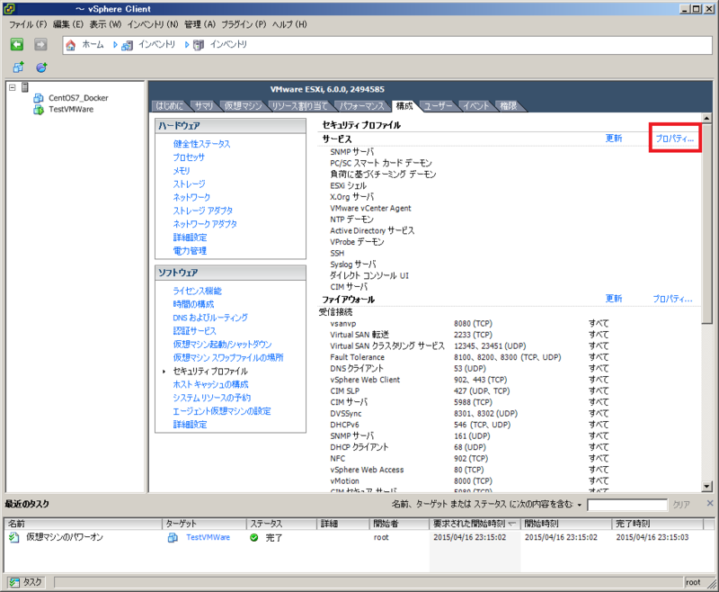This screenshot has height=592, width=719.
Task: Click the forward navigation arrow
Action: click(40, 44)
